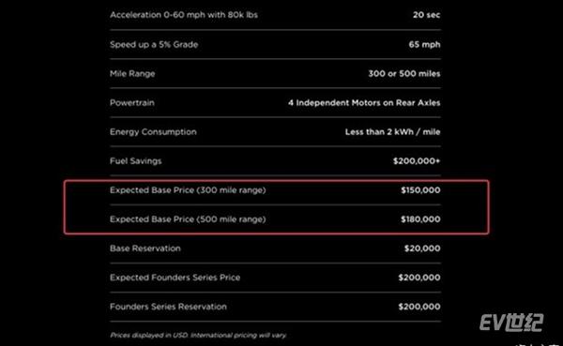Click the 65 mph value

424,44
